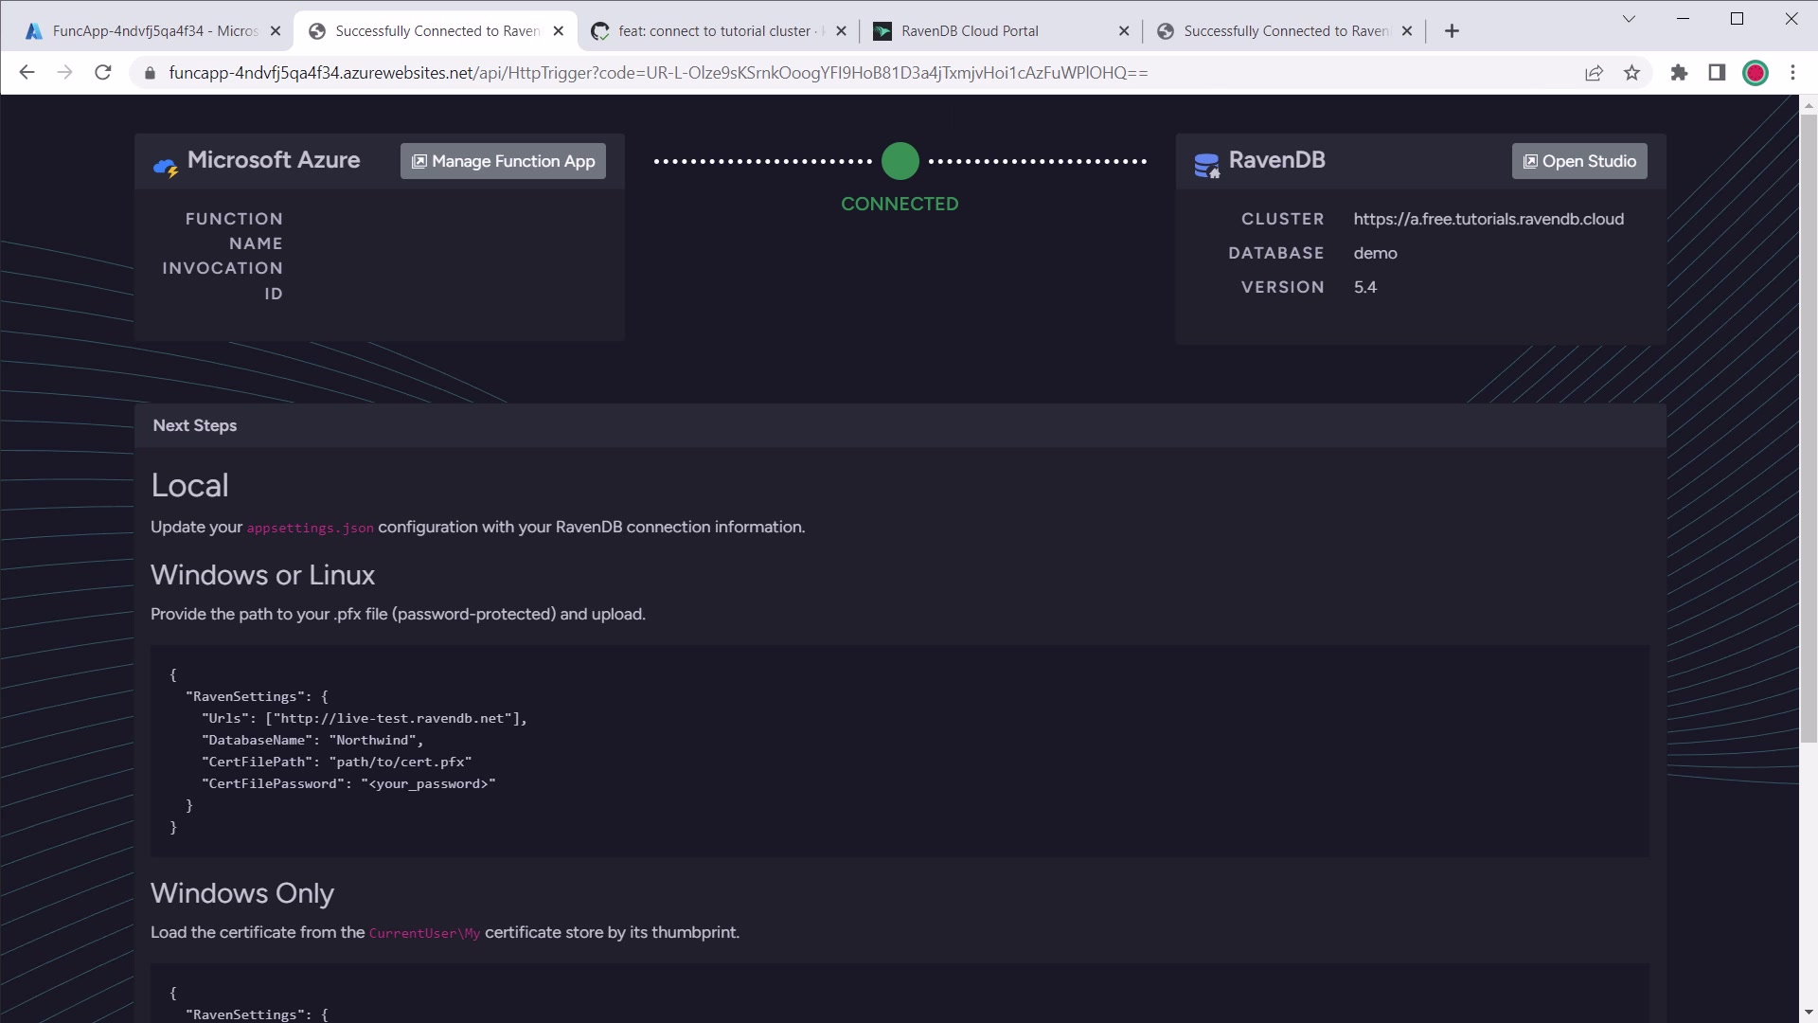Image resolution: width=1818 pixels, height=1023 pixels.
Task: Open browser extensions puzzle icon
Action: tap(1679, 73)
